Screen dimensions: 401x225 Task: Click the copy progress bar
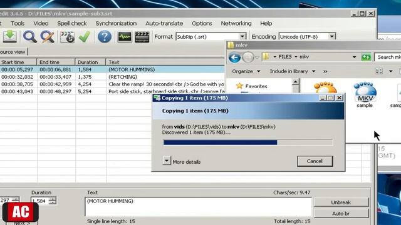(x=248, y=142)
